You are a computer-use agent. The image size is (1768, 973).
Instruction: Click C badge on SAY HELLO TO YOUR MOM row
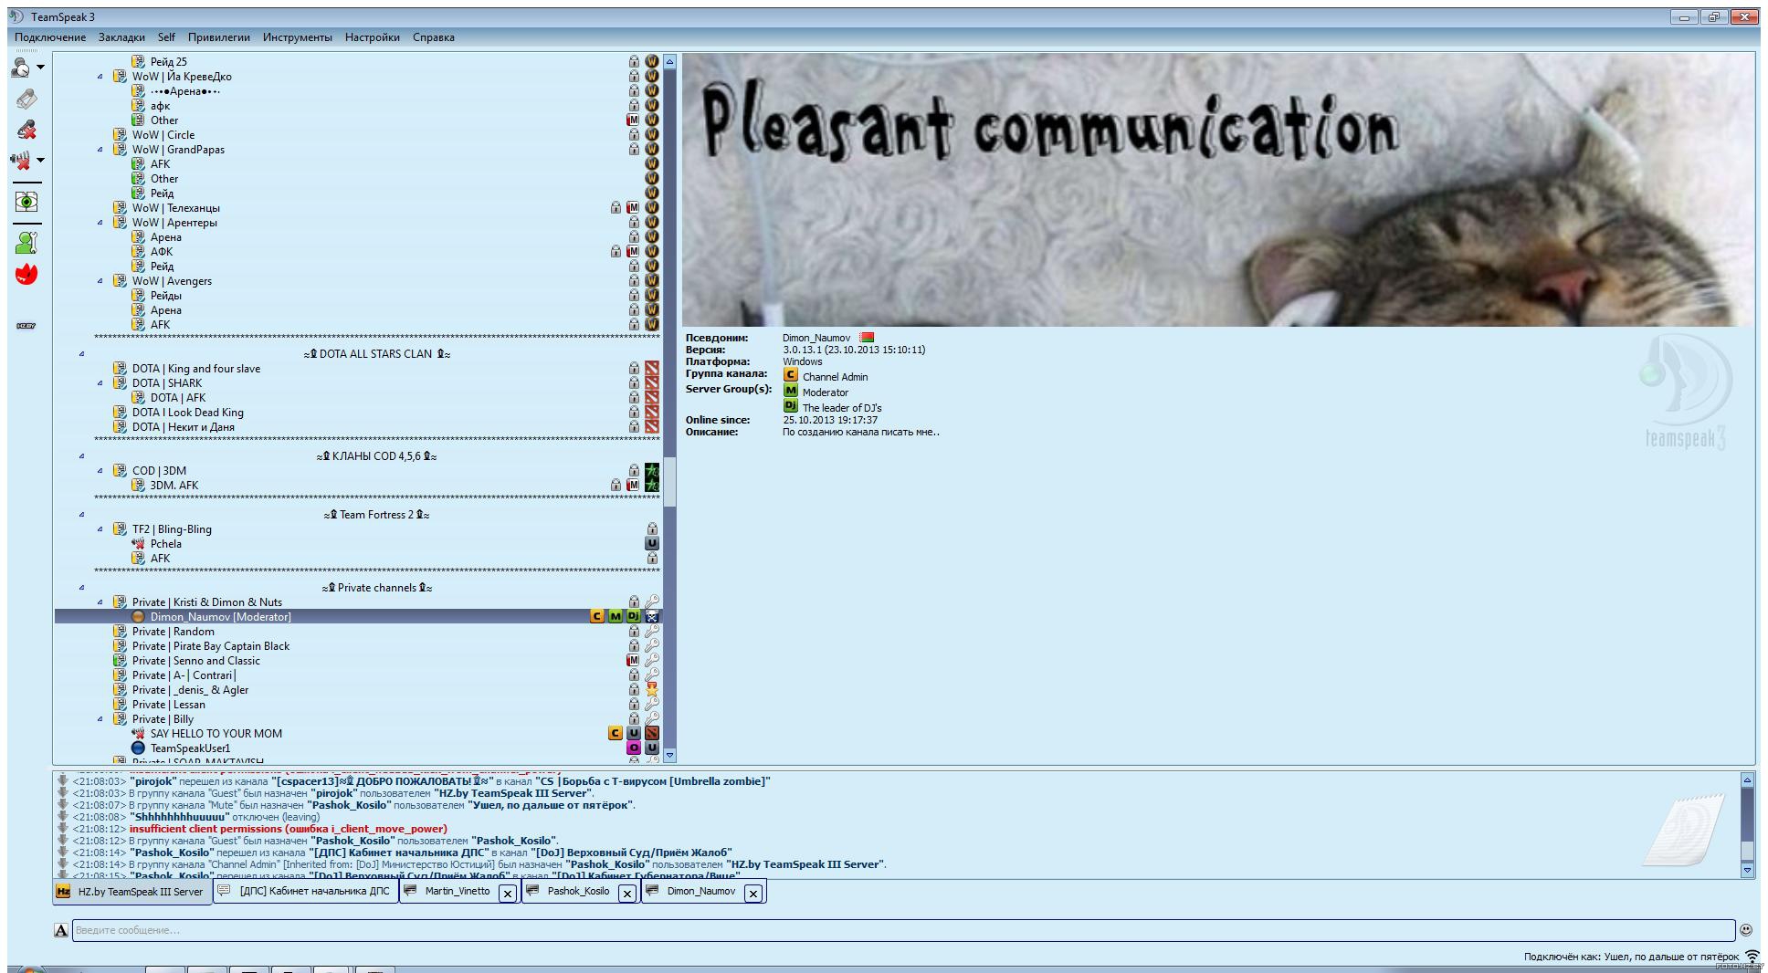coord(616,734)
